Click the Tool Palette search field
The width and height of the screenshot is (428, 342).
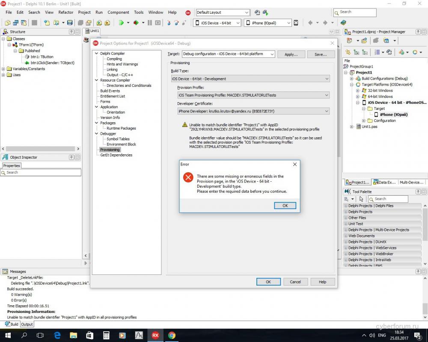point(388,199)
